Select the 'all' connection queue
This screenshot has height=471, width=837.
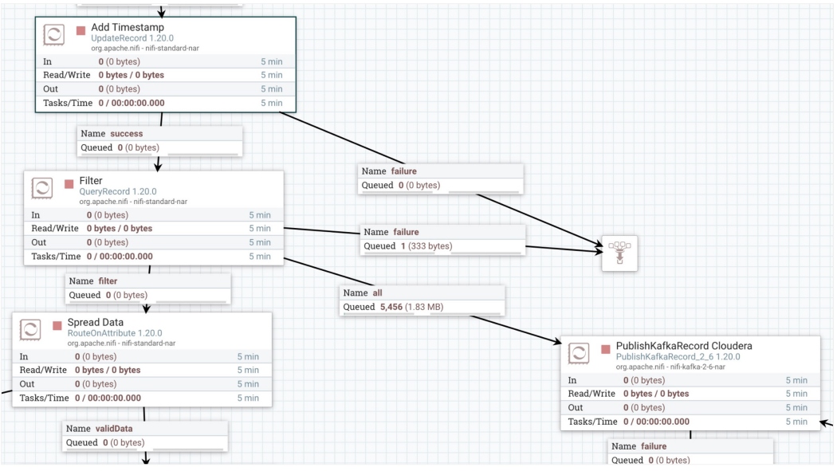click(422, 300)
